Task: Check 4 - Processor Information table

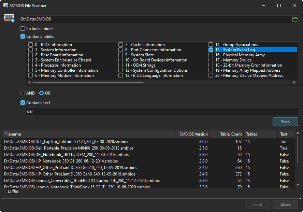Action: pyautogui.click(x=30, y=65)
